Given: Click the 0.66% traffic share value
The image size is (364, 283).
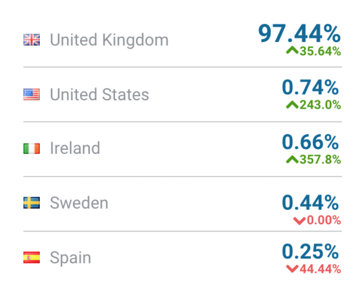Looking at the screenshot, I should pyautogui.click(x=310, y=142).
